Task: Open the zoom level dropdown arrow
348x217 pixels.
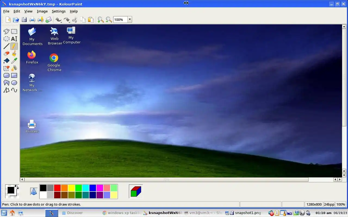Action: click(x=130, y=20)
